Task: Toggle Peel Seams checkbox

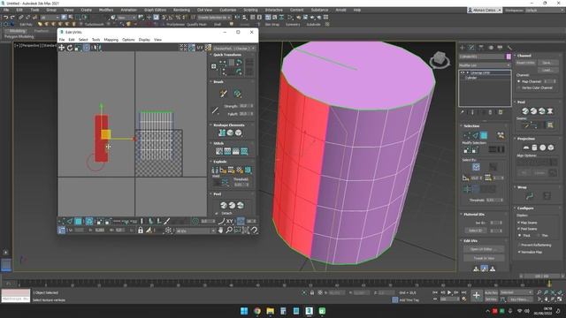Action: click(519, 229)
